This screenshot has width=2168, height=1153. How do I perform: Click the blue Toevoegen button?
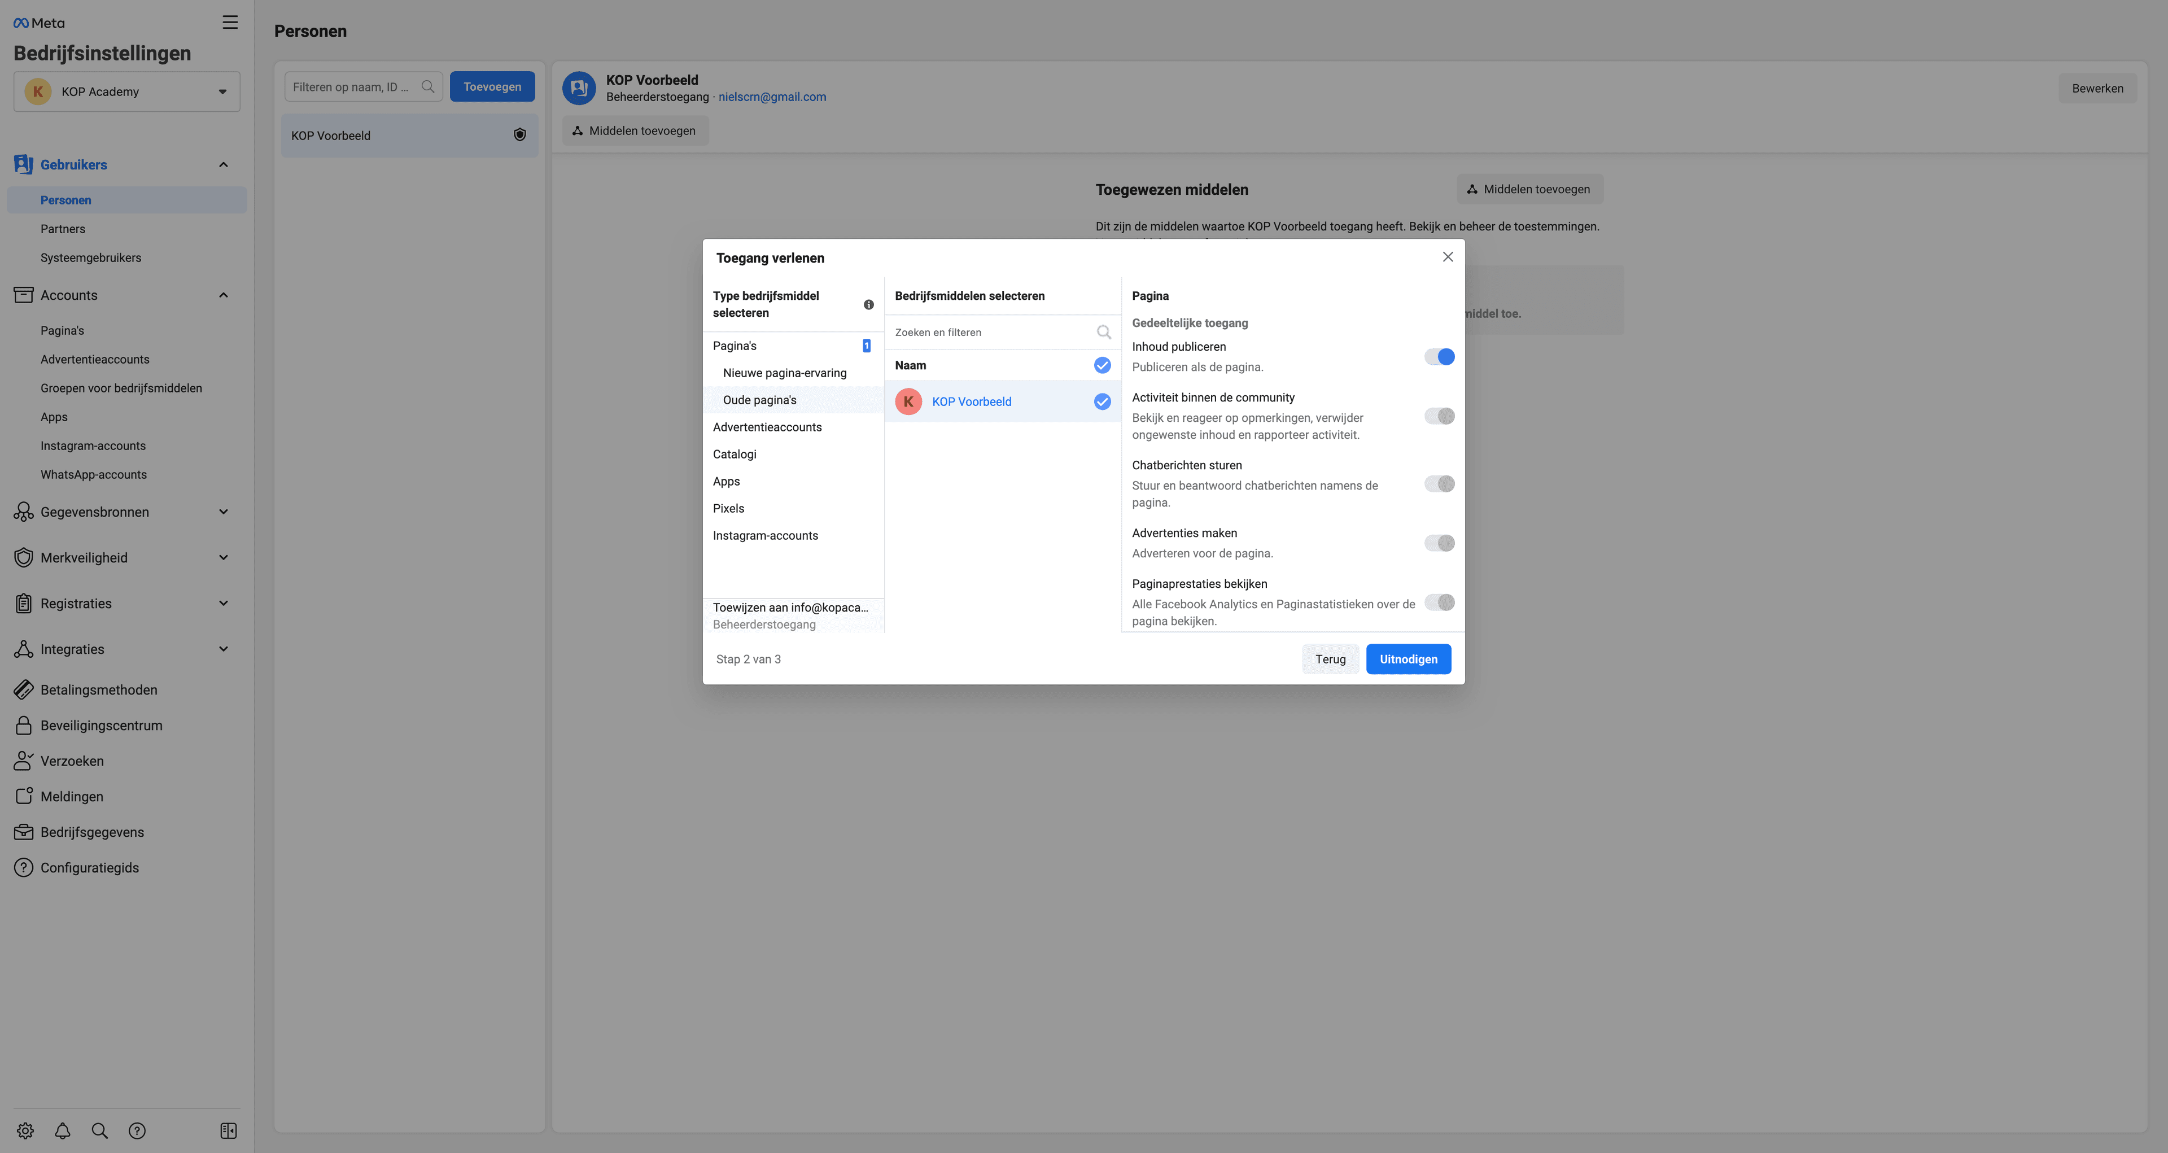(492, 87)
